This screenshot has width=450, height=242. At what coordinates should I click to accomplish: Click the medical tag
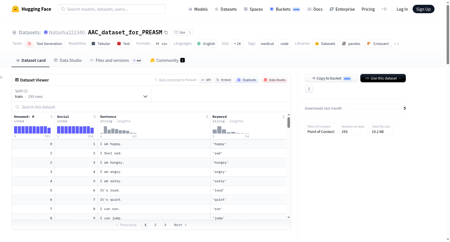coord(267,44)
